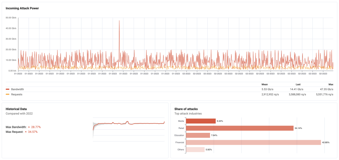Viewport: 339px width, 160px height.
Task: Sort by the Mean column header
Action: click(x=264, y=84)
